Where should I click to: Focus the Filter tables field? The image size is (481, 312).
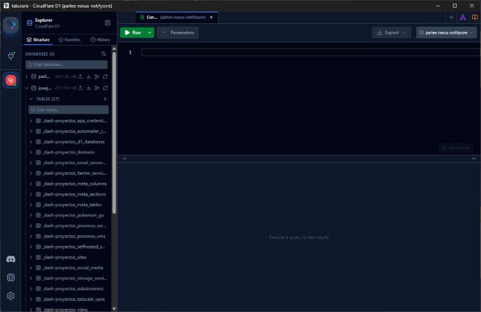pos(69,110)
